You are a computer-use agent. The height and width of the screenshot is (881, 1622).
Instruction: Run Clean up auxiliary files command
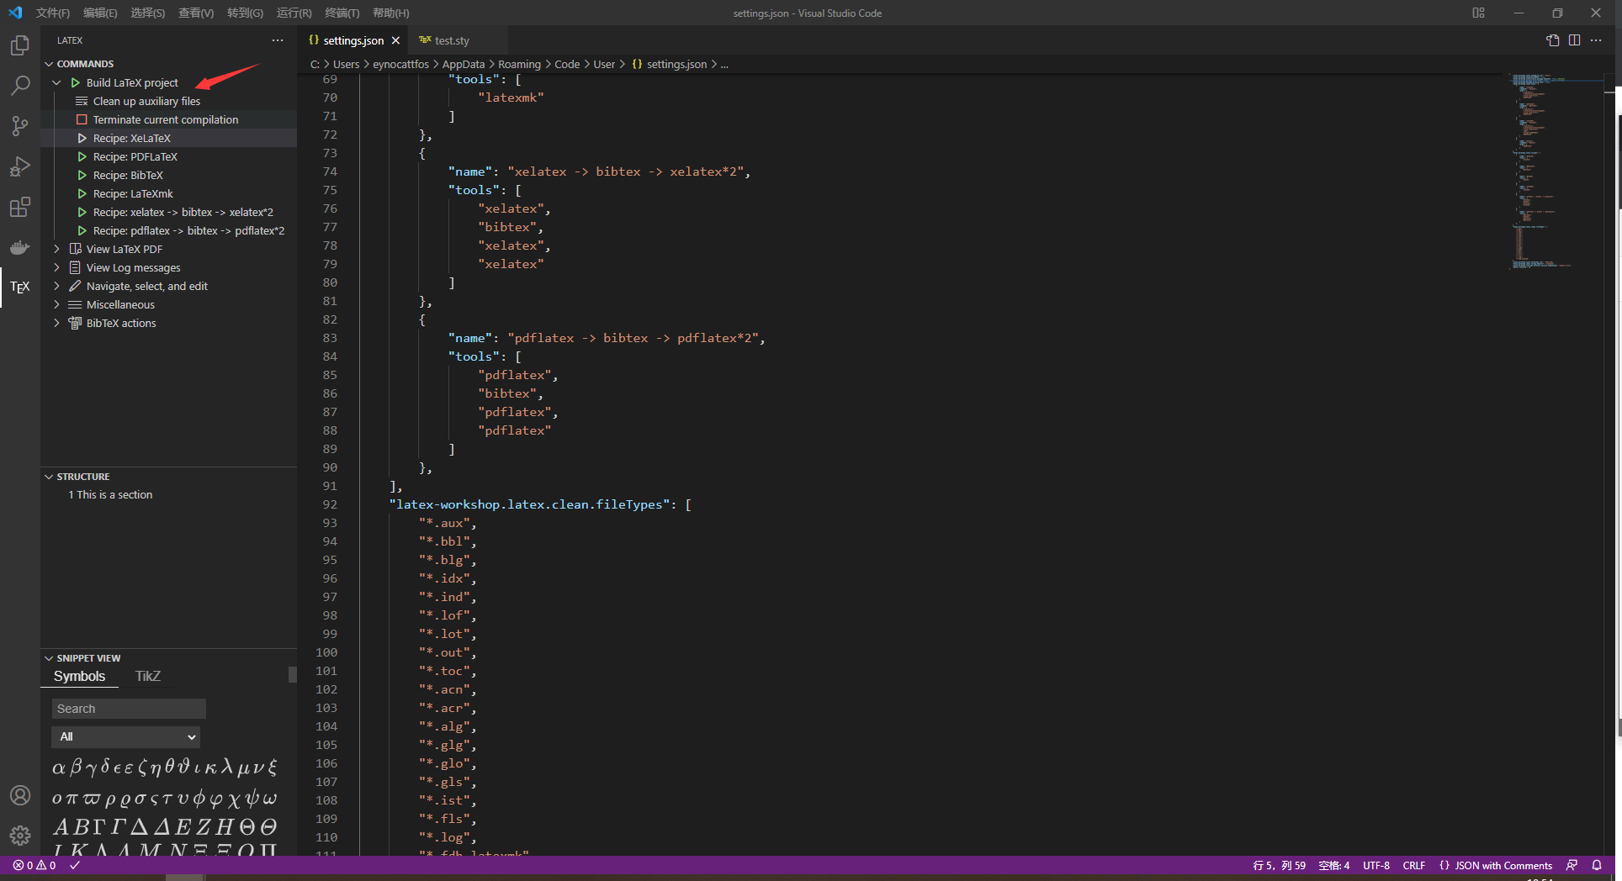pos(146,101)
